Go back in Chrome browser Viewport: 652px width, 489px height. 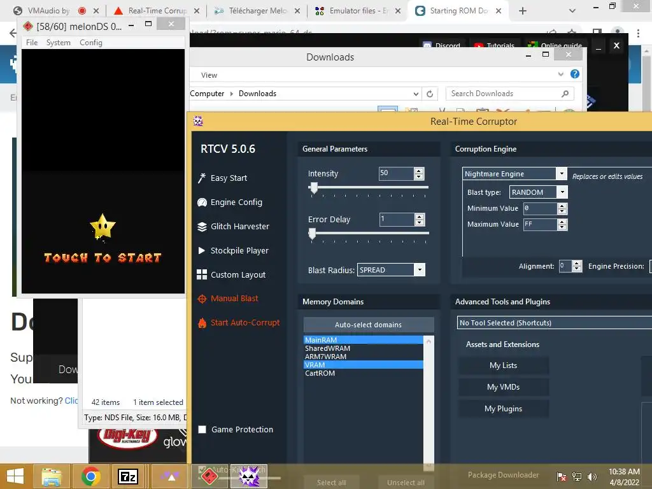pos(13,33)
